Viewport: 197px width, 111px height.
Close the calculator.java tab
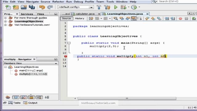[x=99, y=14]
